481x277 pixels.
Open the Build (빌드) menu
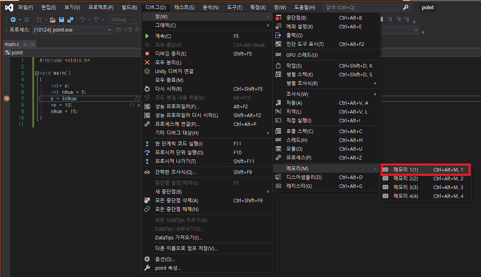coord(129,7)
